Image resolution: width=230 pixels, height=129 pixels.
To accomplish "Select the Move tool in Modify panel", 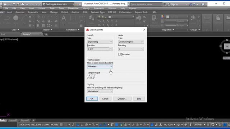I will coord(38,17).
